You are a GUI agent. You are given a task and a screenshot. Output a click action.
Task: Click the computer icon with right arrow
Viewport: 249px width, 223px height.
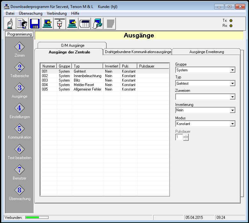(x=72, y=24)
